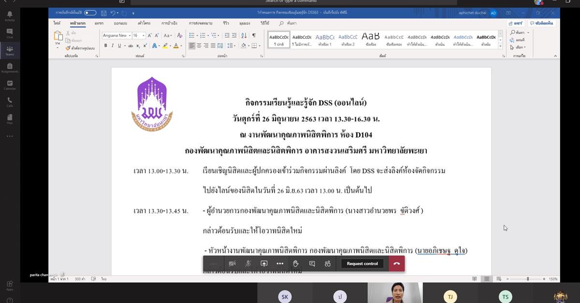Toggle AutoSave switch in Word title bar
This screenshot has height=303, width=580.
click(x=90, y=13)
